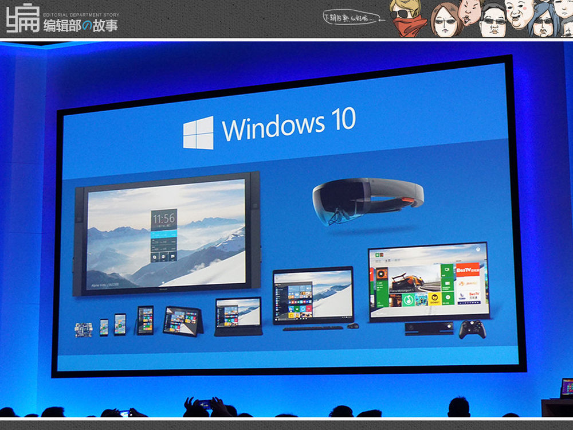Click the larger Windows phone
The height and width of the screenshot is (430, 573).
tap(120, 325)
